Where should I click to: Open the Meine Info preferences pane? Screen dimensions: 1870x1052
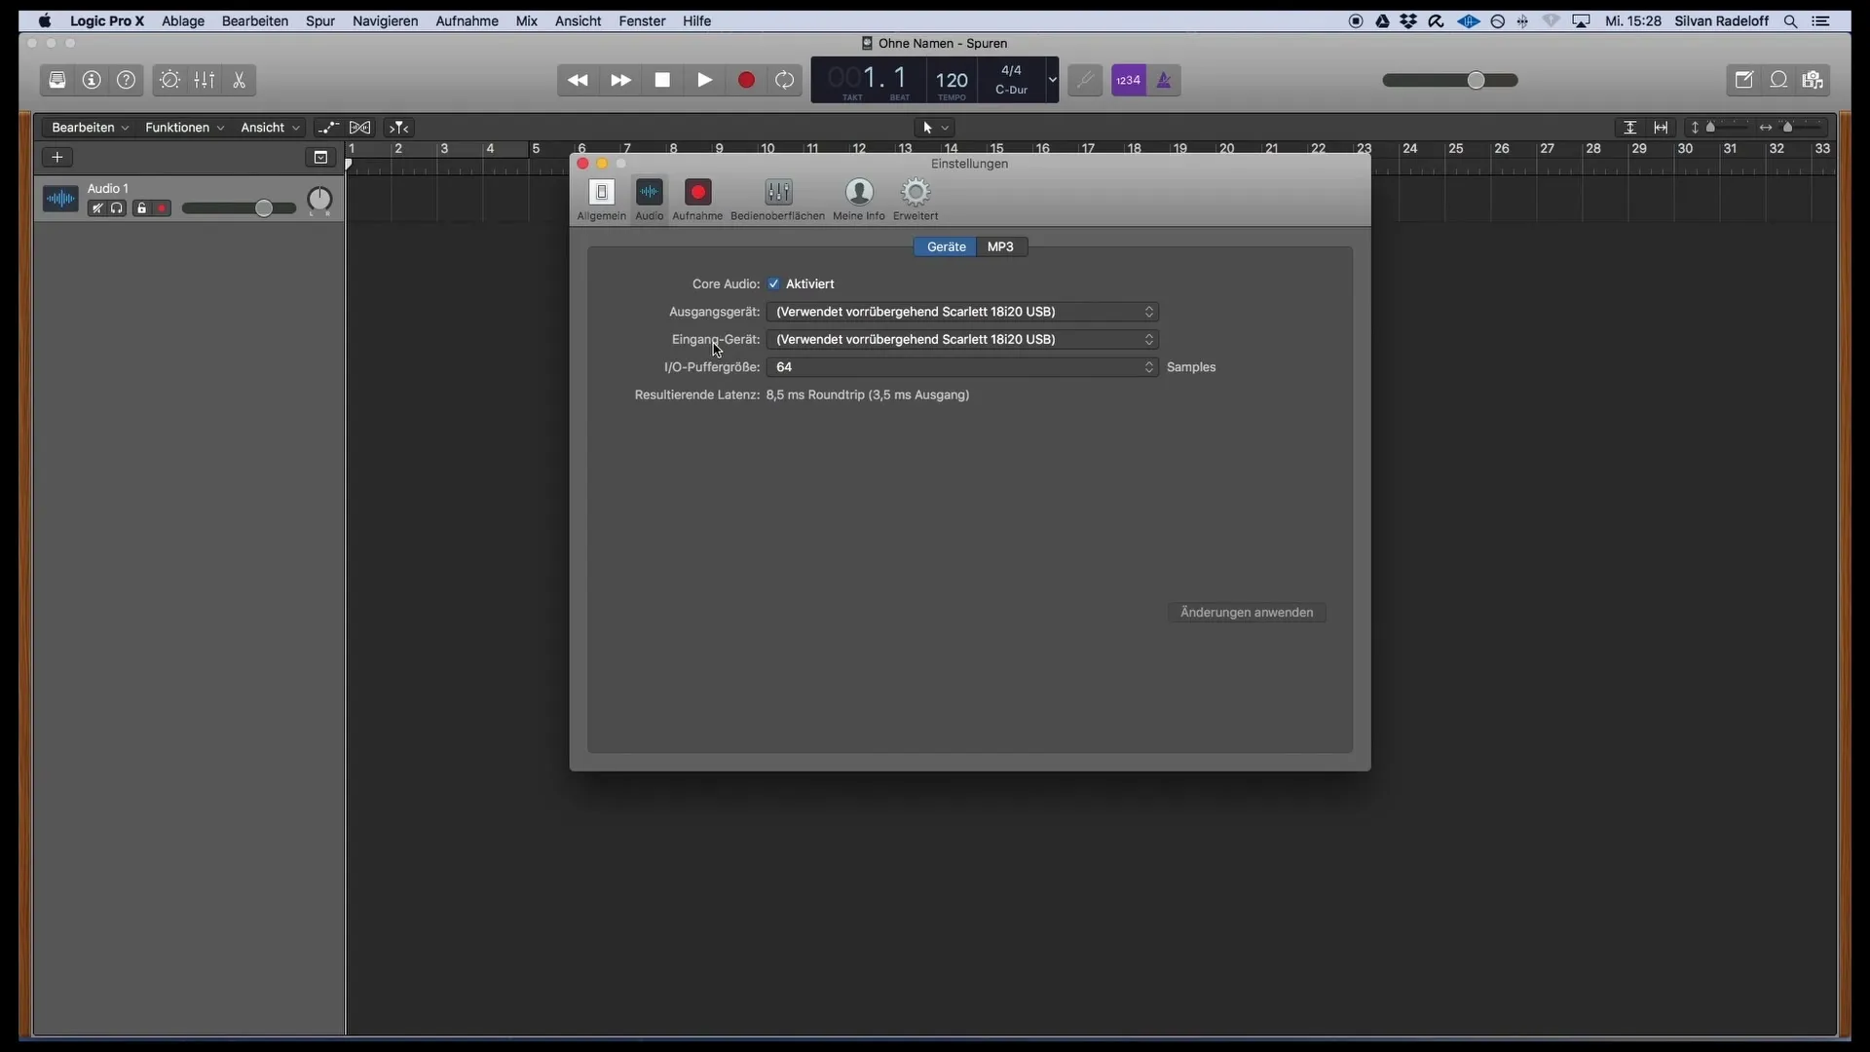coord(859,200)
